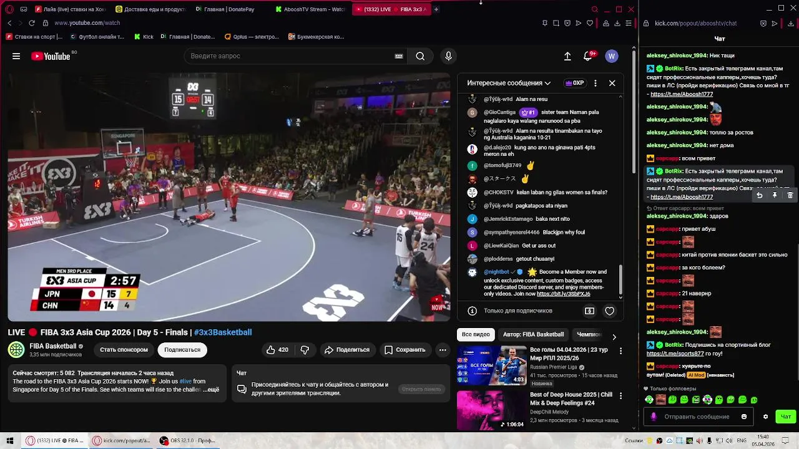Viewport: 799px width, 449px height.
Task: Send a heart reaction in YouTube chat
Action: point(610,311)
